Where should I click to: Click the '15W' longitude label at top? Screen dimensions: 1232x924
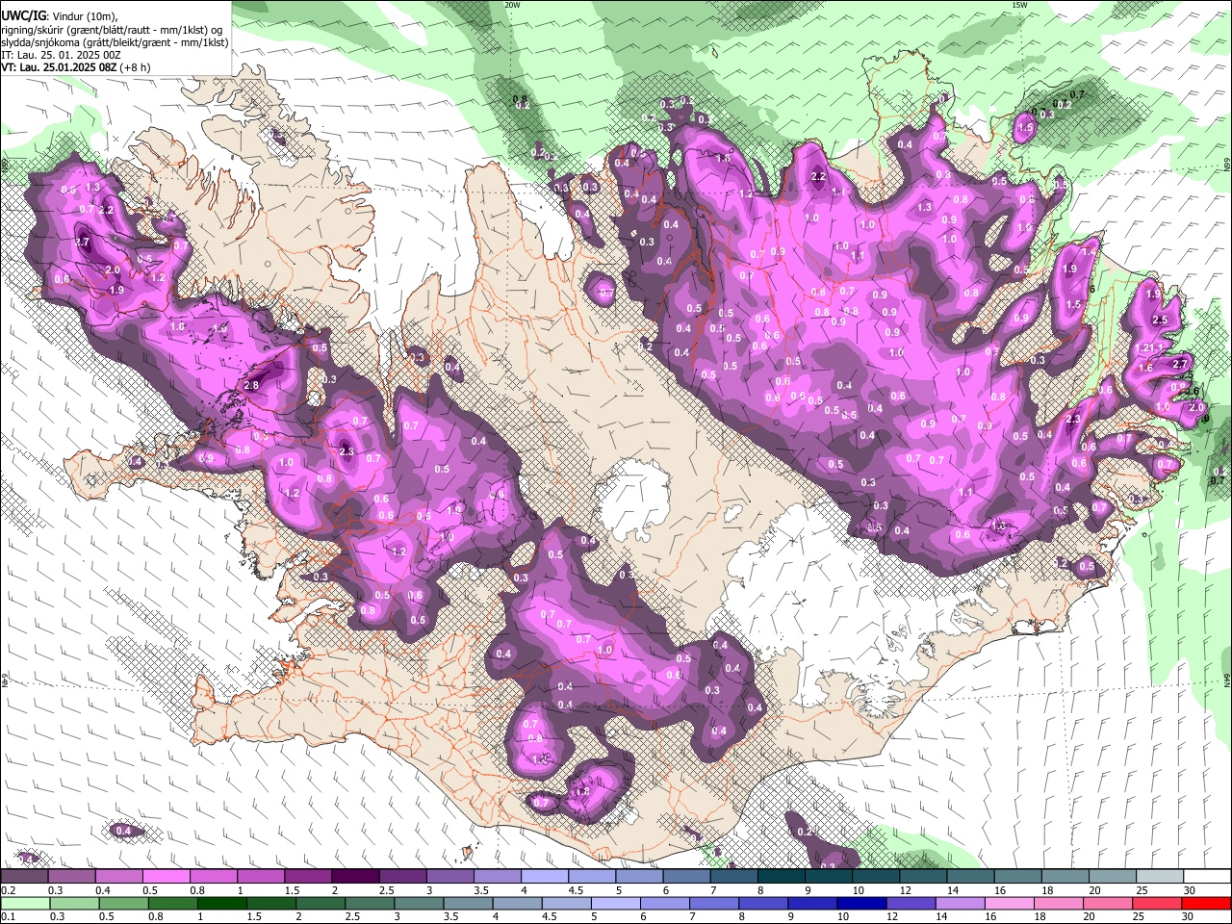(1019, 5)
